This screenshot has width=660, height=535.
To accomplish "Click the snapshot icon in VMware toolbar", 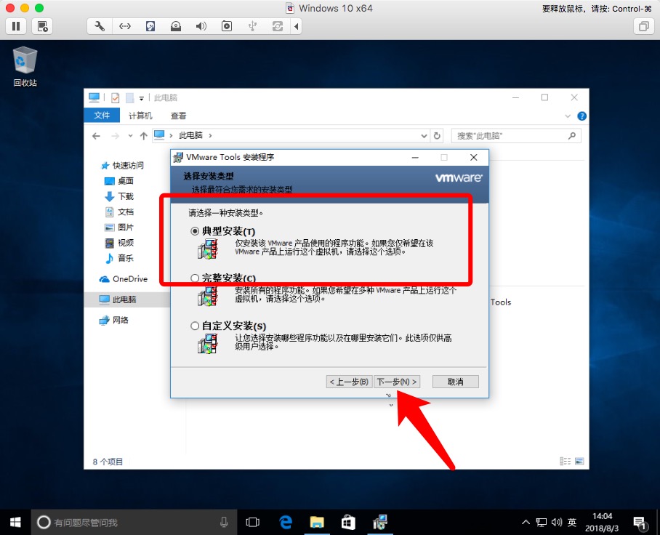I will click(x=42, y=26).
